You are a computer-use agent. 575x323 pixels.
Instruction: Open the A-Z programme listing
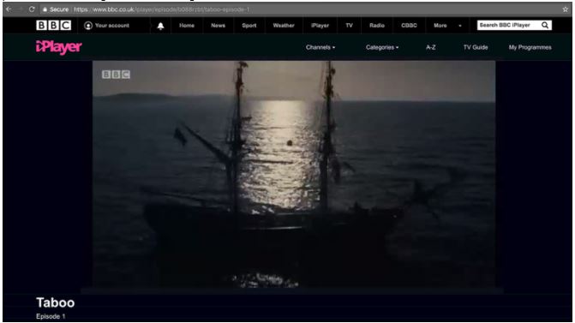click(x=431, y=47)
